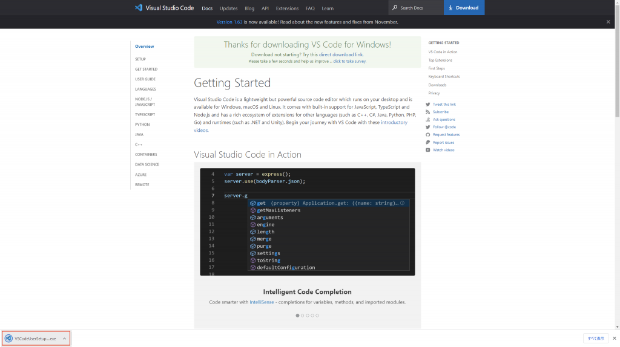This screenshot has width=620, height=347.
Task: Expand C++ section in sidebar
Action: (x=139, y=144)
